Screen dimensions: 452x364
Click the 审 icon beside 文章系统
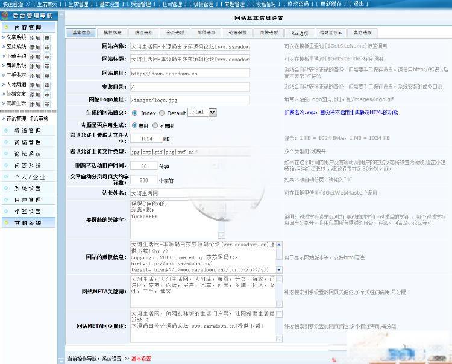click(x=47, y=37)
